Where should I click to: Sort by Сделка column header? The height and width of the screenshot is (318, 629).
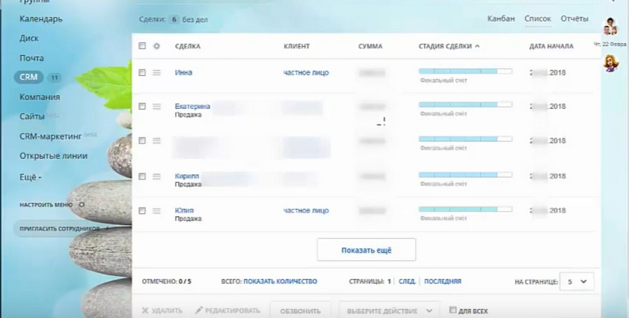pyautogui.click(x=187, y=46)
